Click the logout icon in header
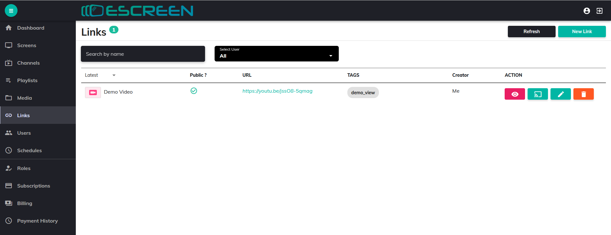The image size is (611, 235). tap(599, 11)
